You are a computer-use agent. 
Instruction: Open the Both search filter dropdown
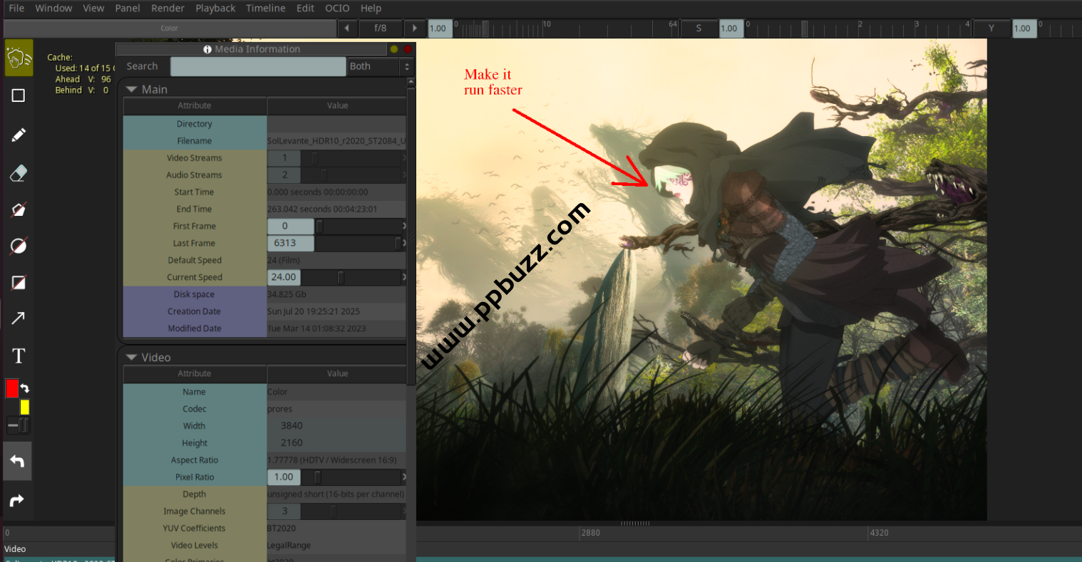[x=381, y=66]
